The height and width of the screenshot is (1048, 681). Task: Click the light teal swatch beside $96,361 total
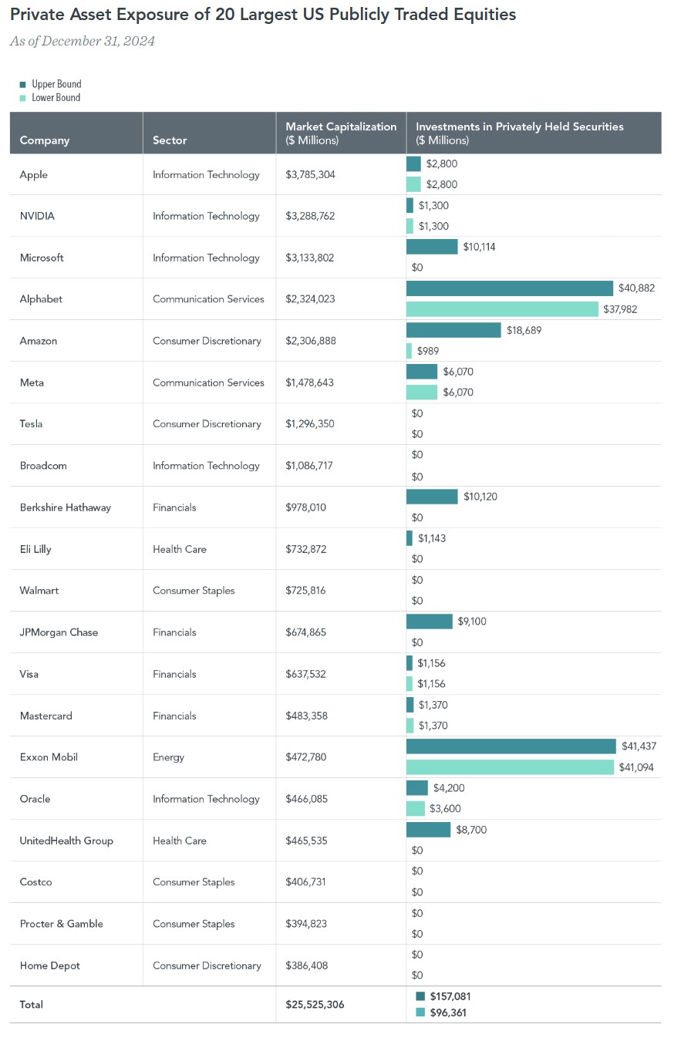(x=420, y=1013)
